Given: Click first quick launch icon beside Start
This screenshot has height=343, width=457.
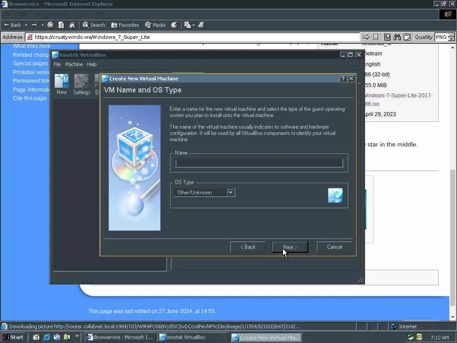Looking at the screenshot, I should pos(36,338).
